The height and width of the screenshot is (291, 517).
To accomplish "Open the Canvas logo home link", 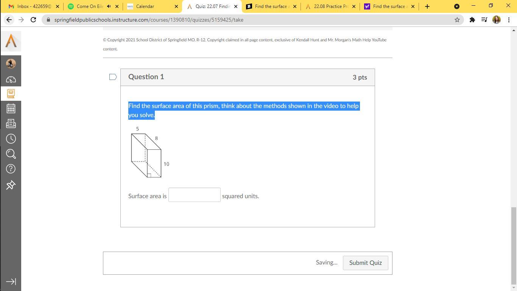I will 11,41.
